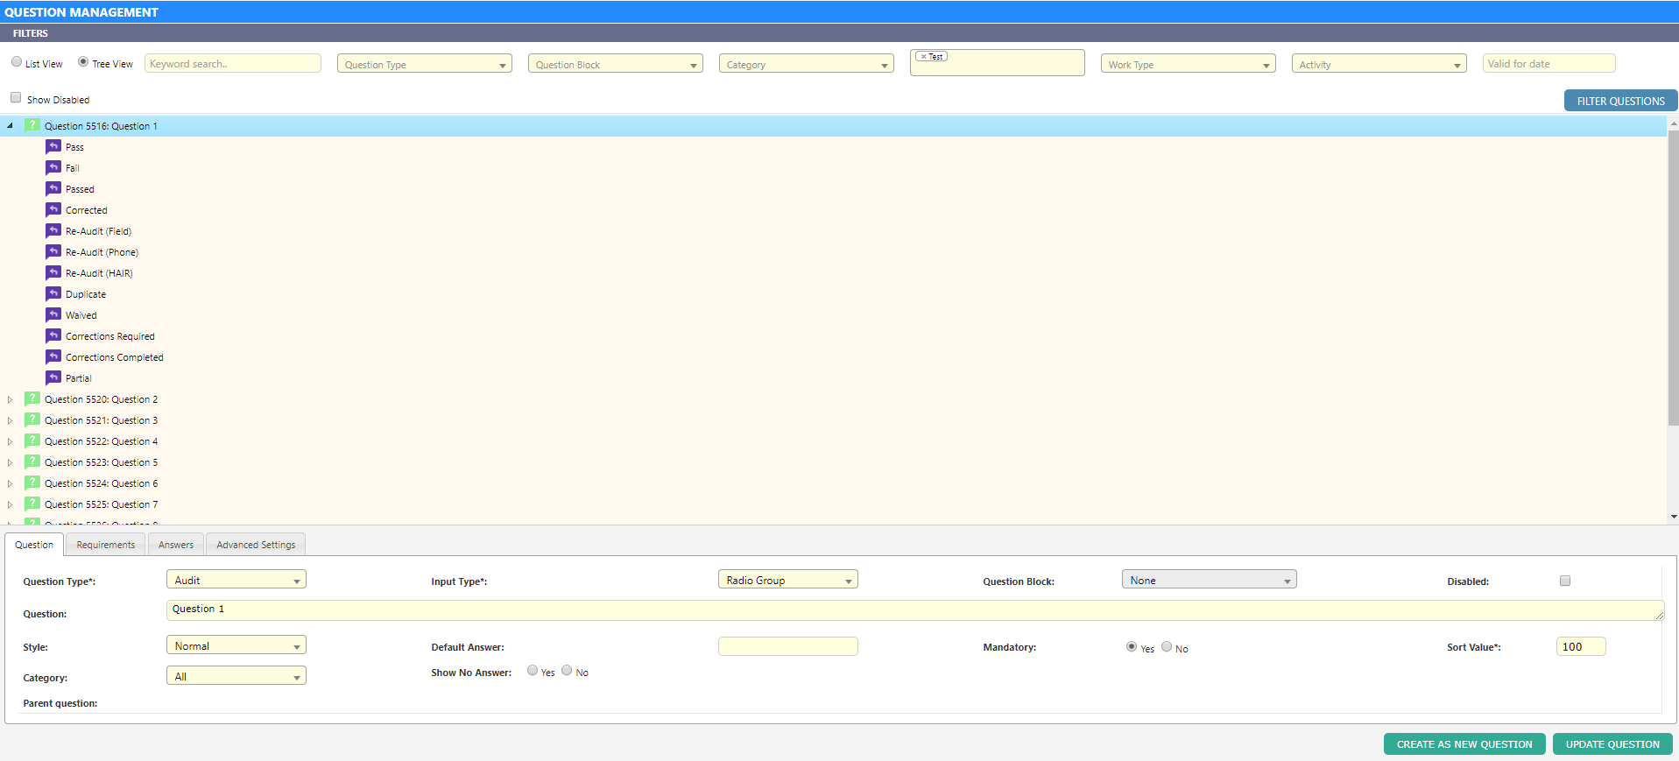The height and width of the screenshot is (761, 1679).
Task: Click the answer icon beside Partial
Action: (53, 377)
